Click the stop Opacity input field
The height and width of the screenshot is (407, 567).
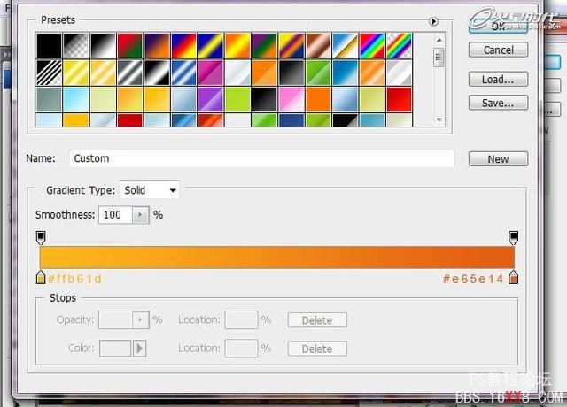coord(115,320)
